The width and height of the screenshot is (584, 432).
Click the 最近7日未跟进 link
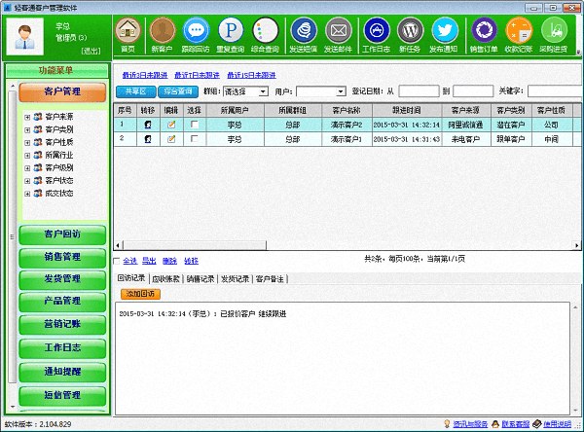point(199,74)
